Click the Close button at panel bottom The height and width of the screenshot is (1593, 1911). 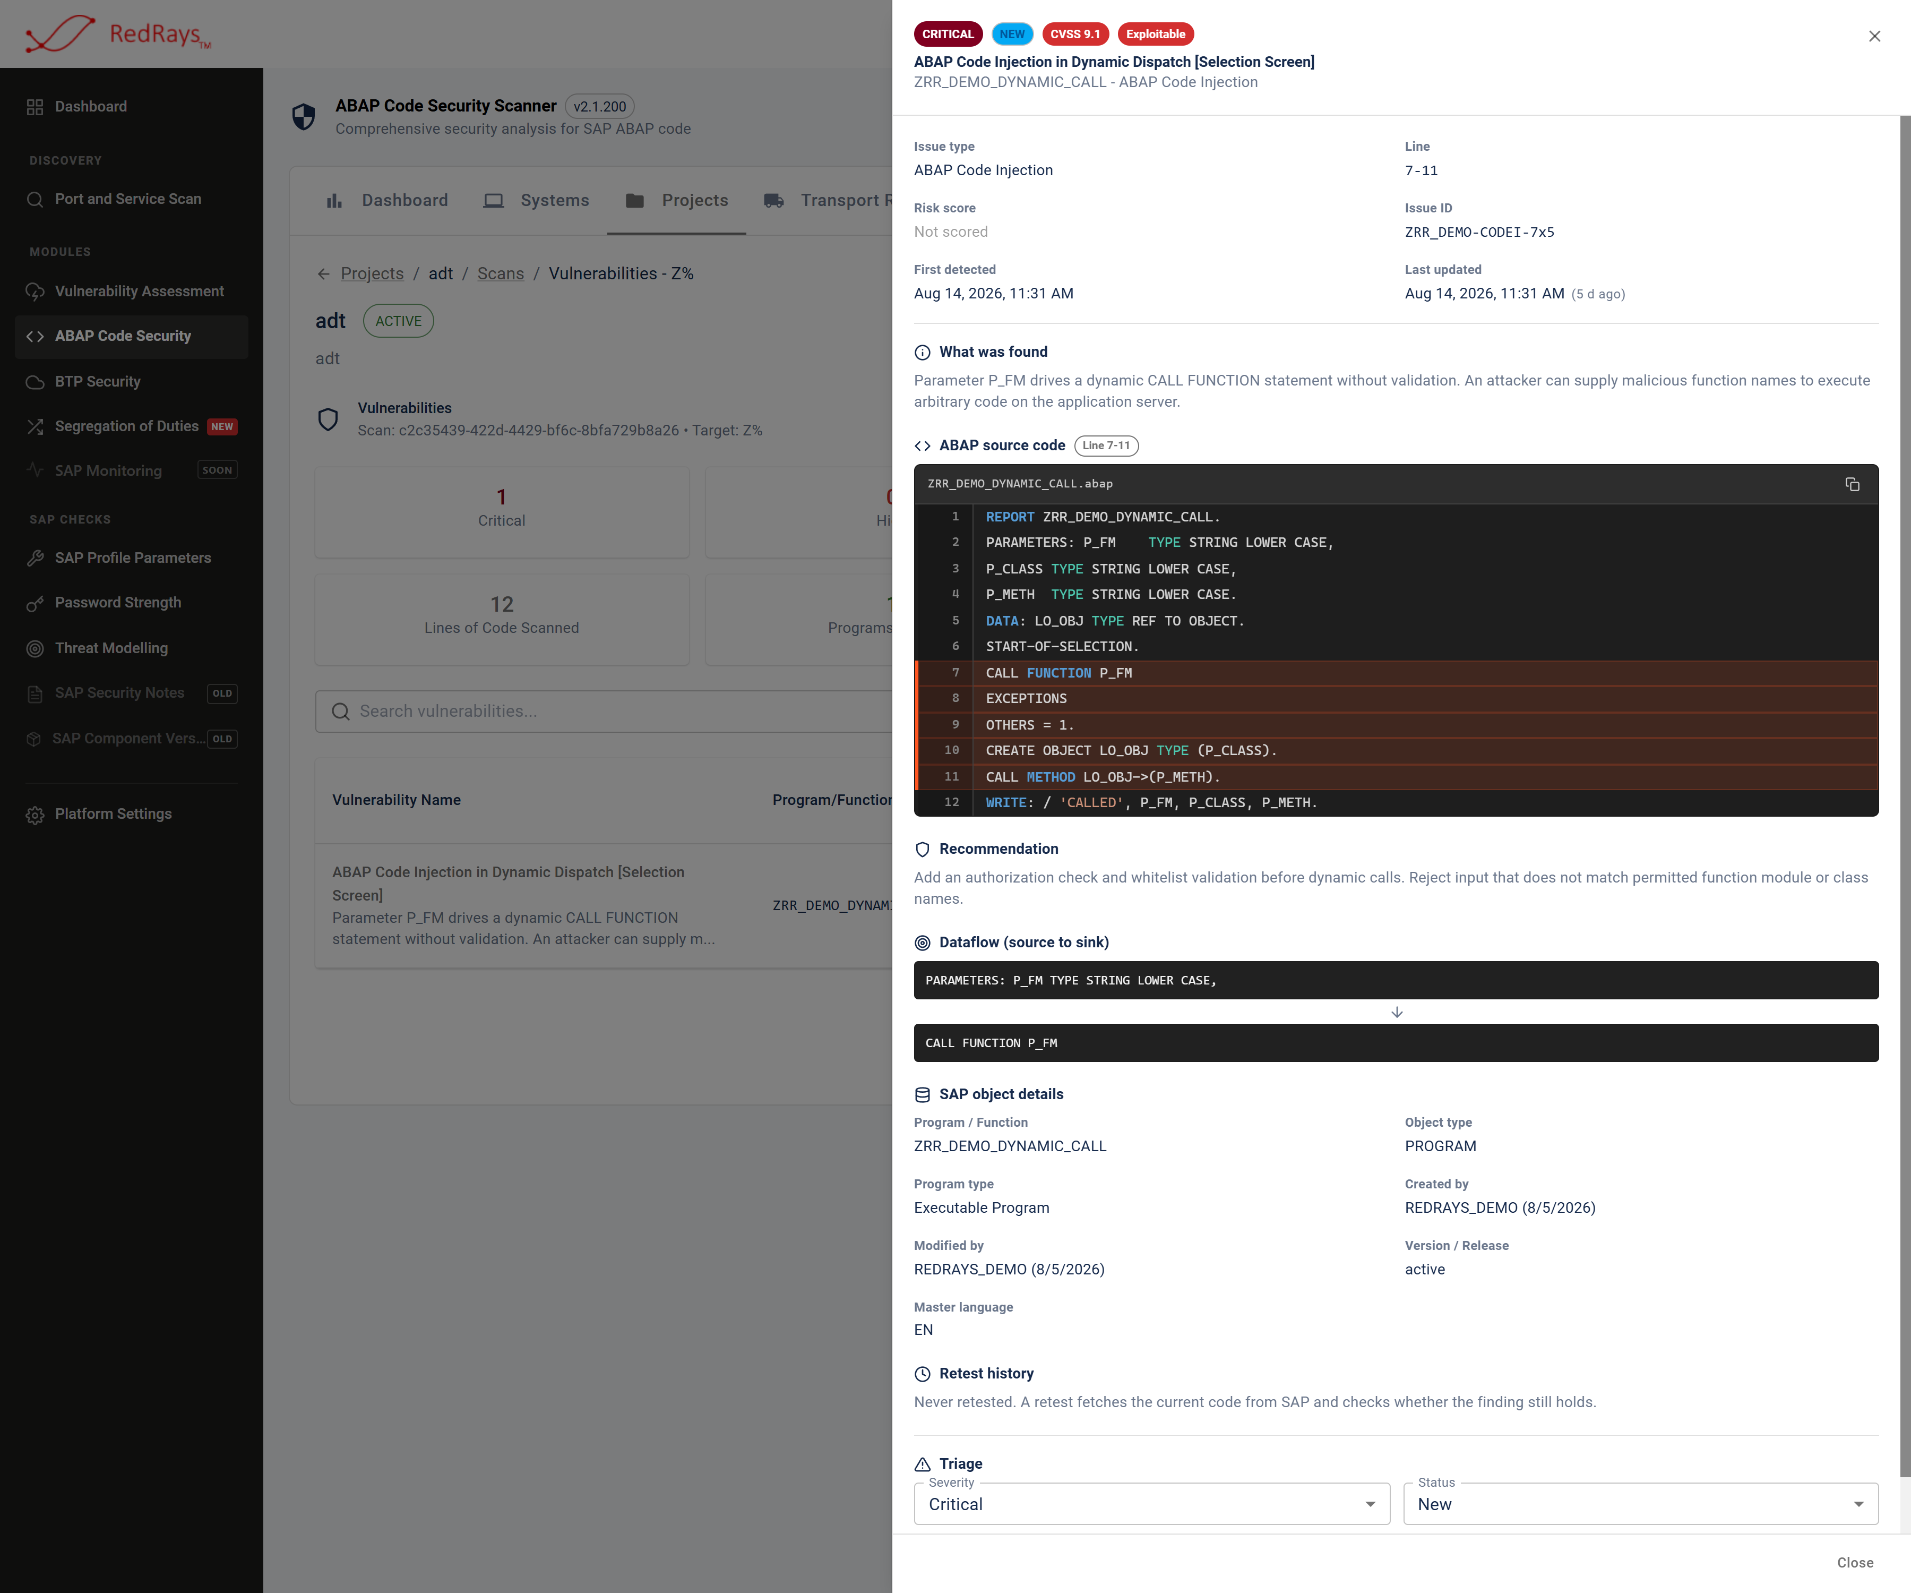1855,1563
